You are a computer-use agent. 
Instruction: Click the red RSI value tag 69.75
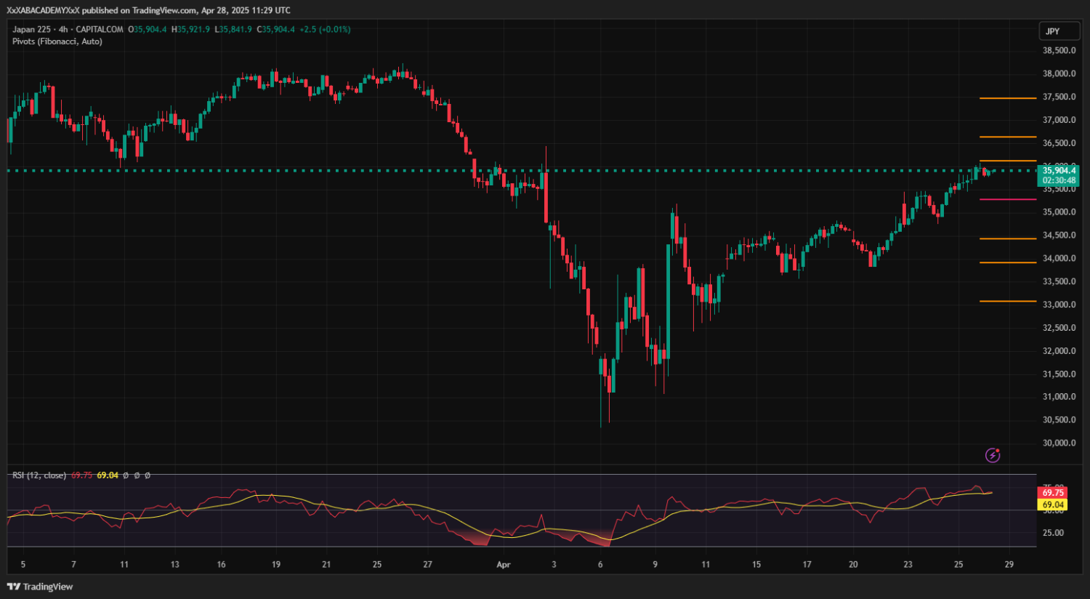coord(1053,493)
